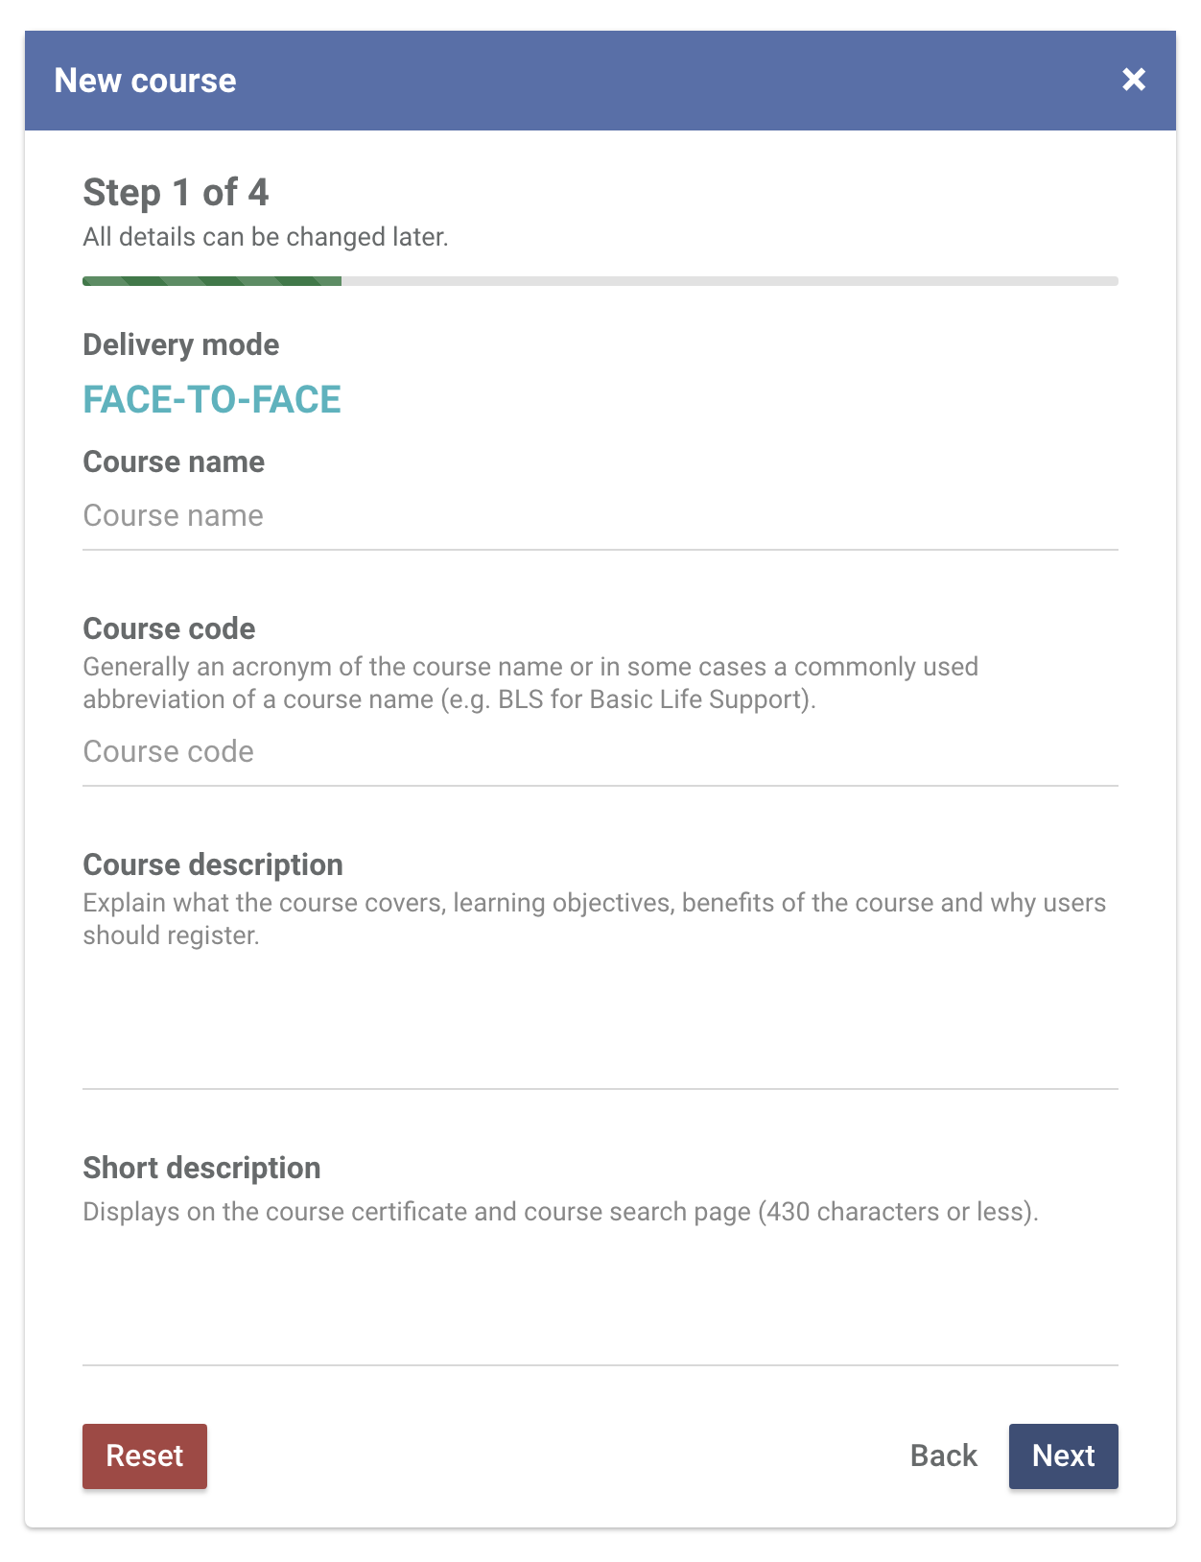Select the FACE-TO-FACE delivery mode text
This screenshot has height=1562, width=1201.
[212, 400]
